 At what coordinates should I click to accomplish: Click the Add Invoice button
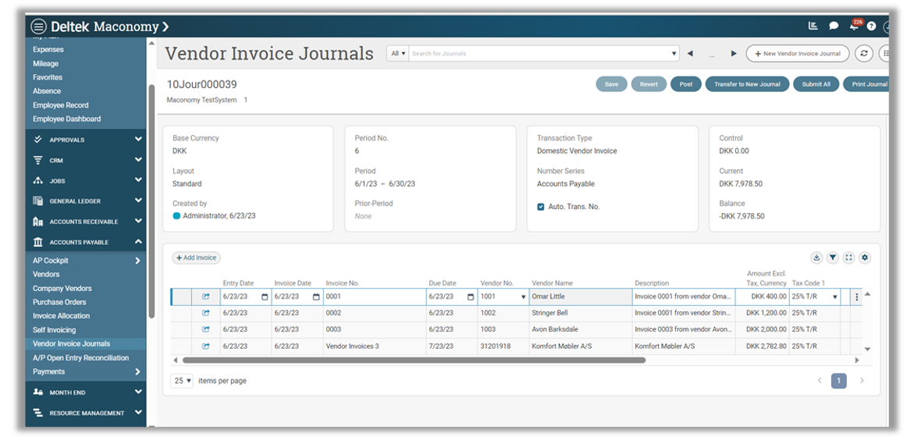196,257
